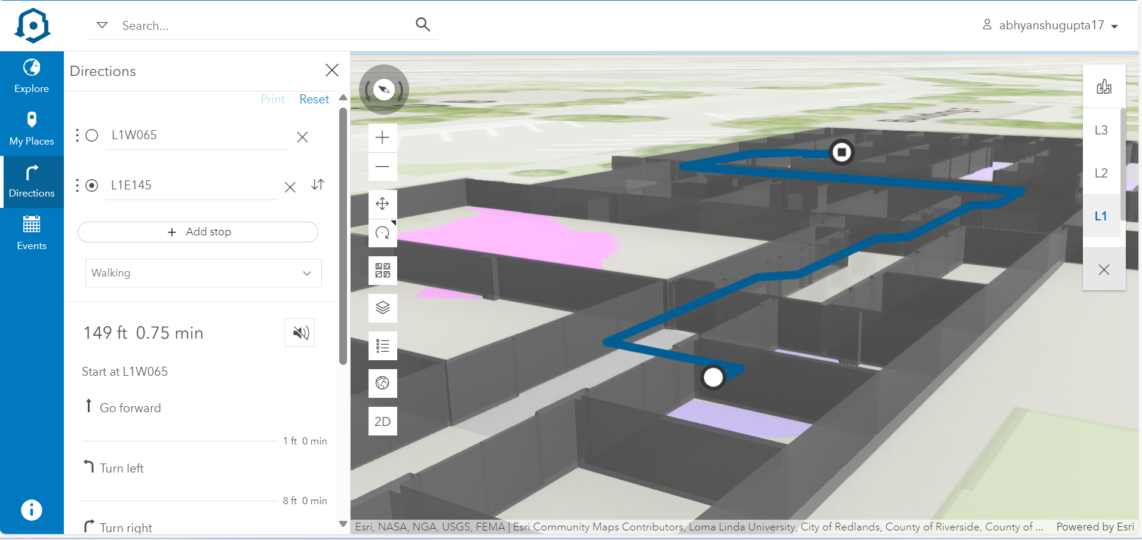This screenshot has width=1142, height=540.
Task: Enable the map rotation mode
Action: 382,233
